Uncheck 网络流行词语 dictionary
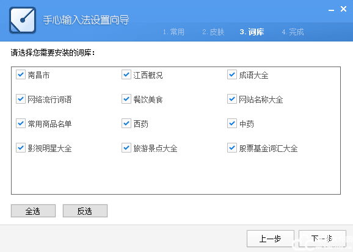The image size is (353, 252). click(21, 99)
